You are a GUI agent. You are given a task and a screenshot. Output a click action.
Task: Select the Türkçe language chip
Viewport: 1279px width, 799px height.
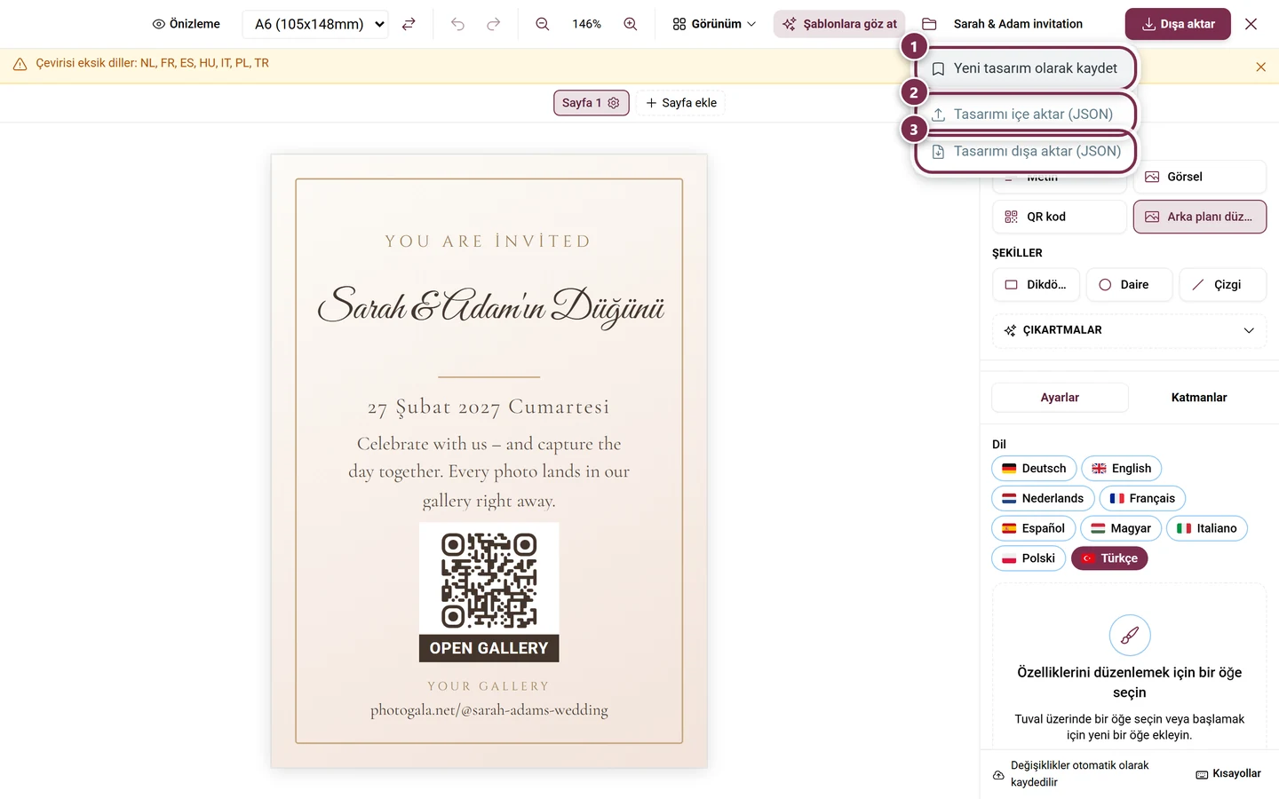click(x=1109, y=558)
